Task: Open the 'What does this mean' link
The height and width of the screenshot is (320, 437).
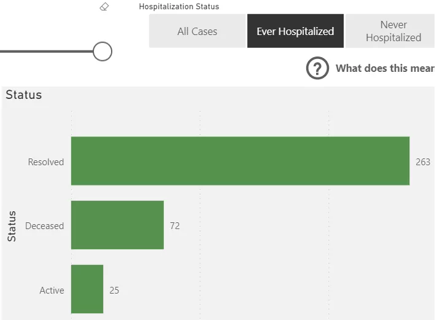Action: (x=385, y=68)
